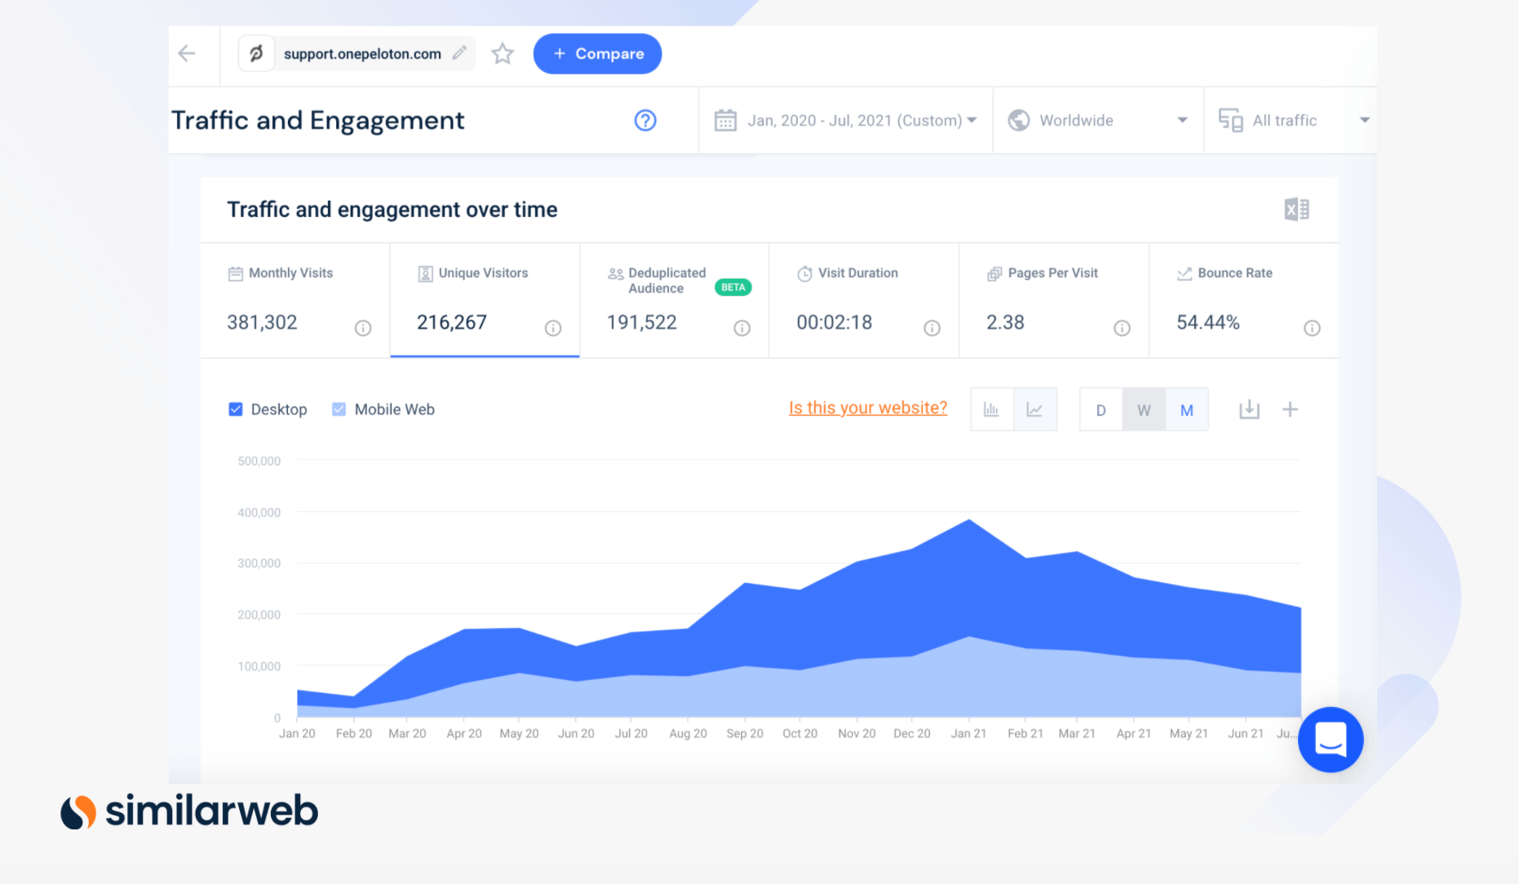Show info for Deduplicated Audience
This screenshot has height=884, width=1519.
coord(742,328)
